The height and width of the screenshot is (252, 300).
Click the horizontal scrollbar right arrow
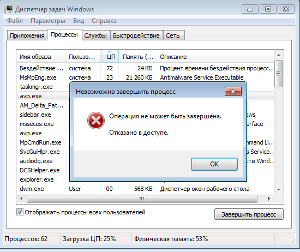tap(269, 199)
